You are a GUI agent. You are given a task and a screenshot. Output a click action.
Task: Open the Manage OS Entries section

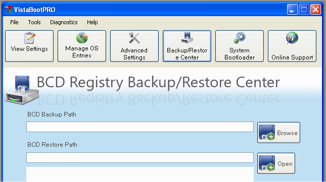point(82,46)
